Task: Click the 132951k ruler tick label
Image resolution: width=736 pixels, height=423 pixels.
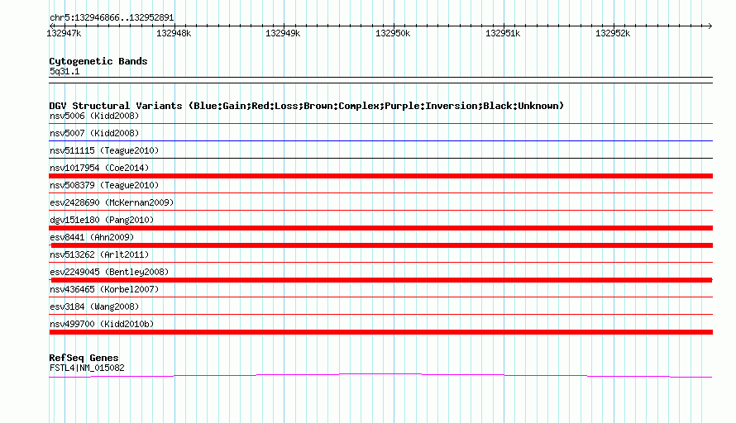Action: [503, 33]
